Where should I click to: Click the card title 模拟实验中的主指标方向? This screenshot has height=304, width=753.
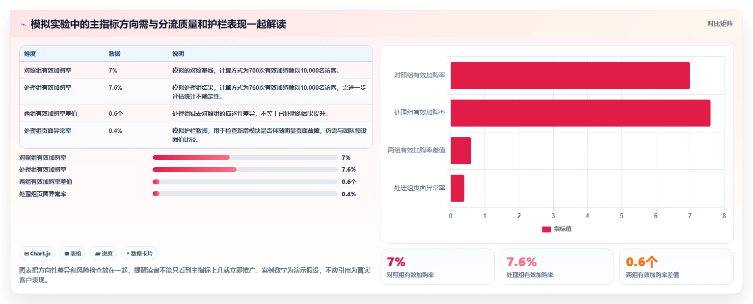[158, 24]
